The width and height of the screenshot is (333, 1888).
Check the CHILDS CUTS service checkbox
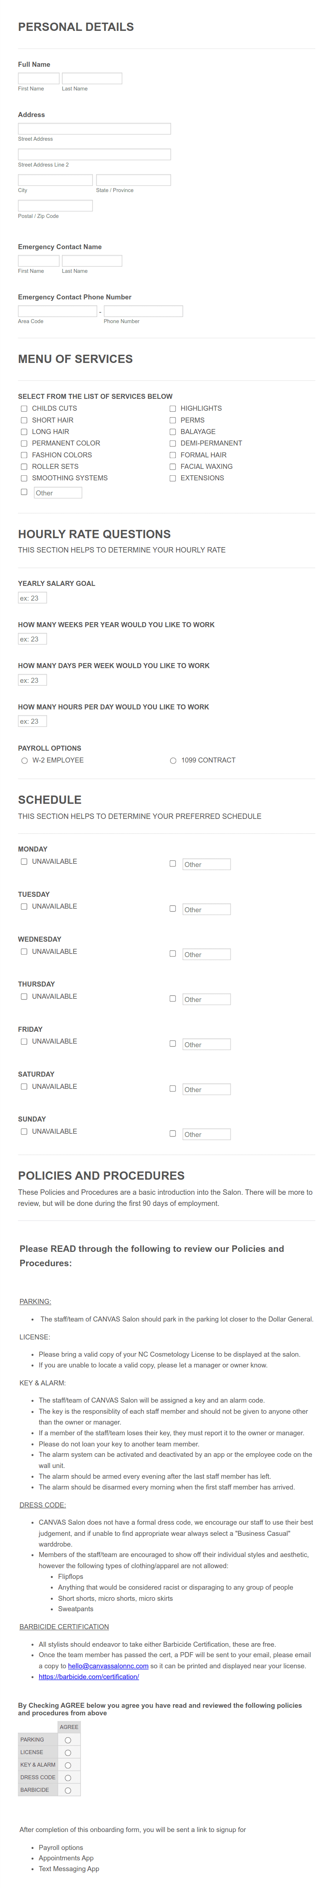click(24, 408)
